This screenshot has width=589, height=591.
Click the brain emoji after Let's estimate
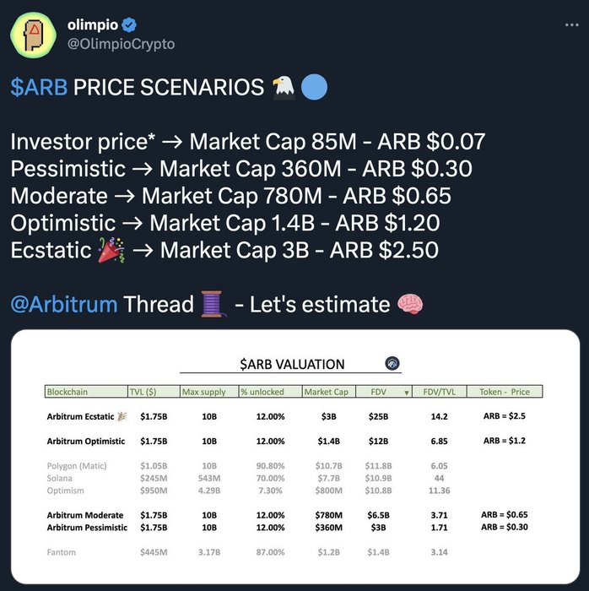(x=410, y=304)
